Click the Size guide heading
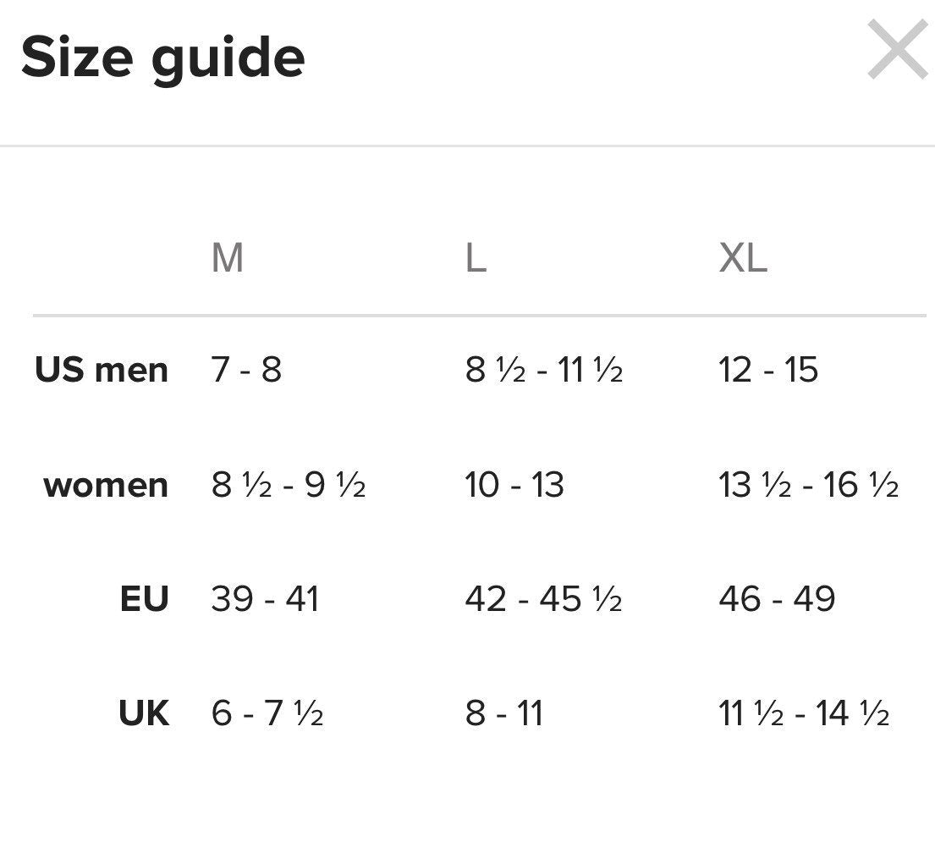The width and height of the screenshot is (935, 853). click(x=162, y=58)
